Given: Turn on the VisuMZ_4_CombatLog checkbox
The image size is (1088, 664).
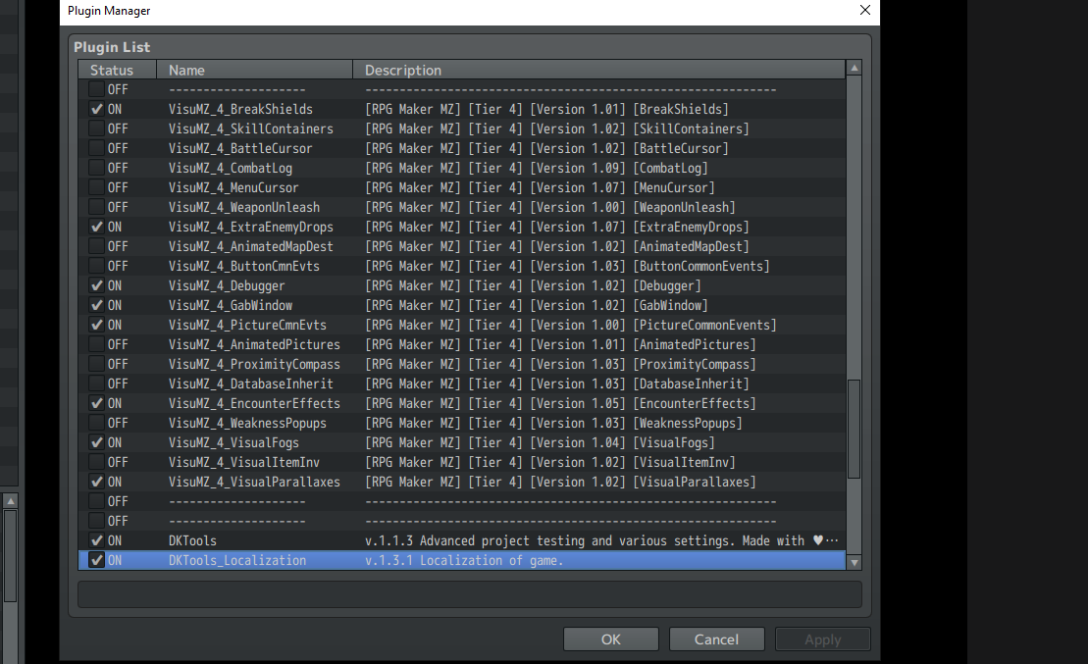Looking at the screenshot, I should (96, 168).
